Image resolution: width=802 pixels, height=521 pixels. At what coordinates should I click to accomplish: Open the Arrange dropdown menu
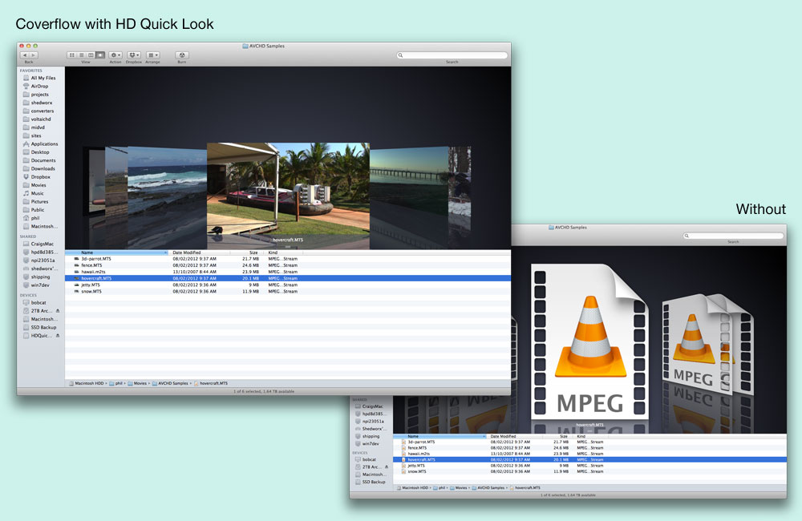point(152,55)
